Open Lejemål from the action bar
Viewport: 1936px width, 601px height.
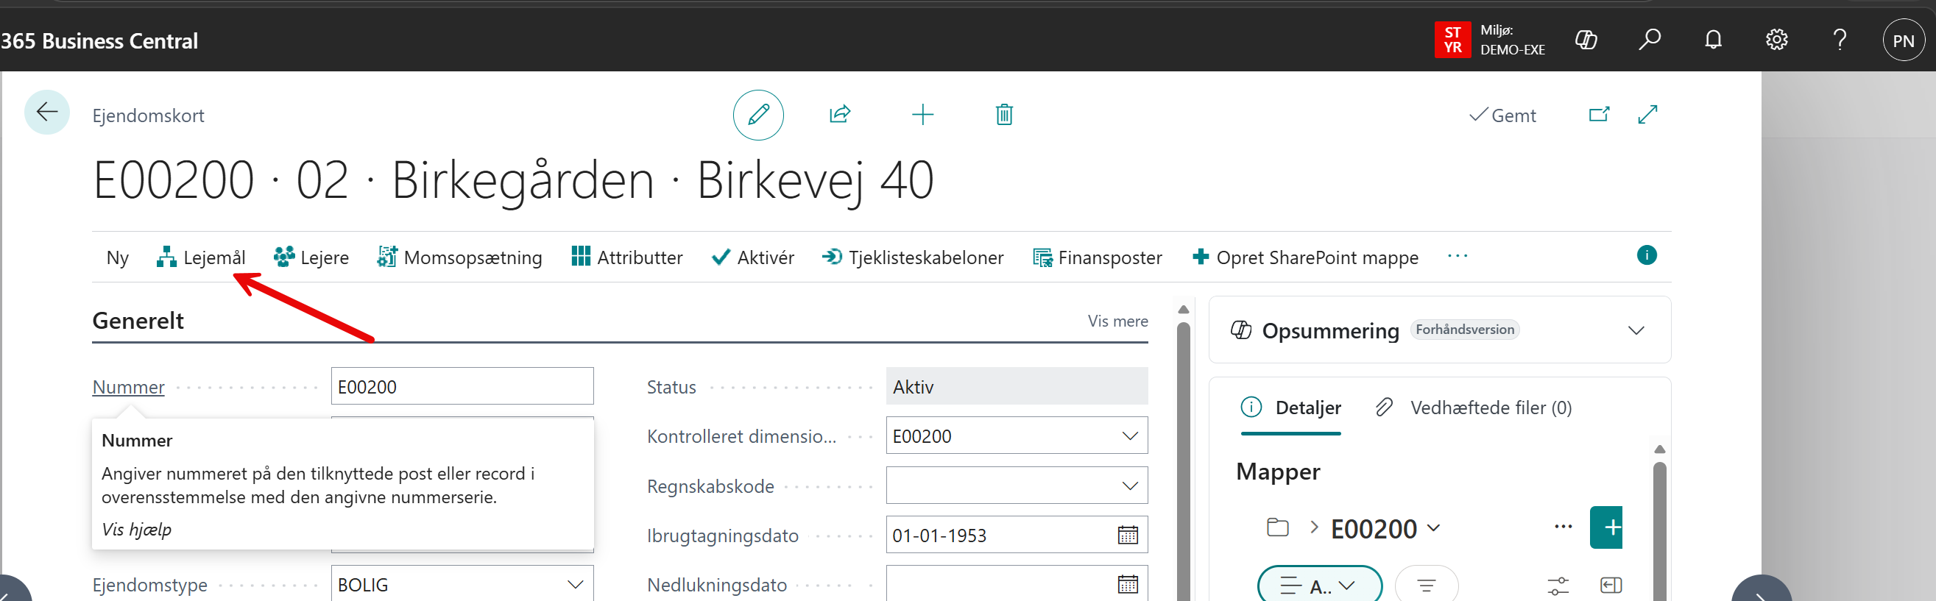[x=201, y=257]
